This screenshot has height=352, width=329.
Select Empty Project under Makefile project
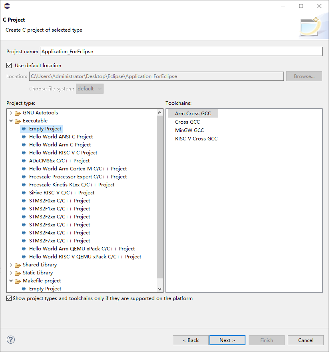(x=45, y=289)
